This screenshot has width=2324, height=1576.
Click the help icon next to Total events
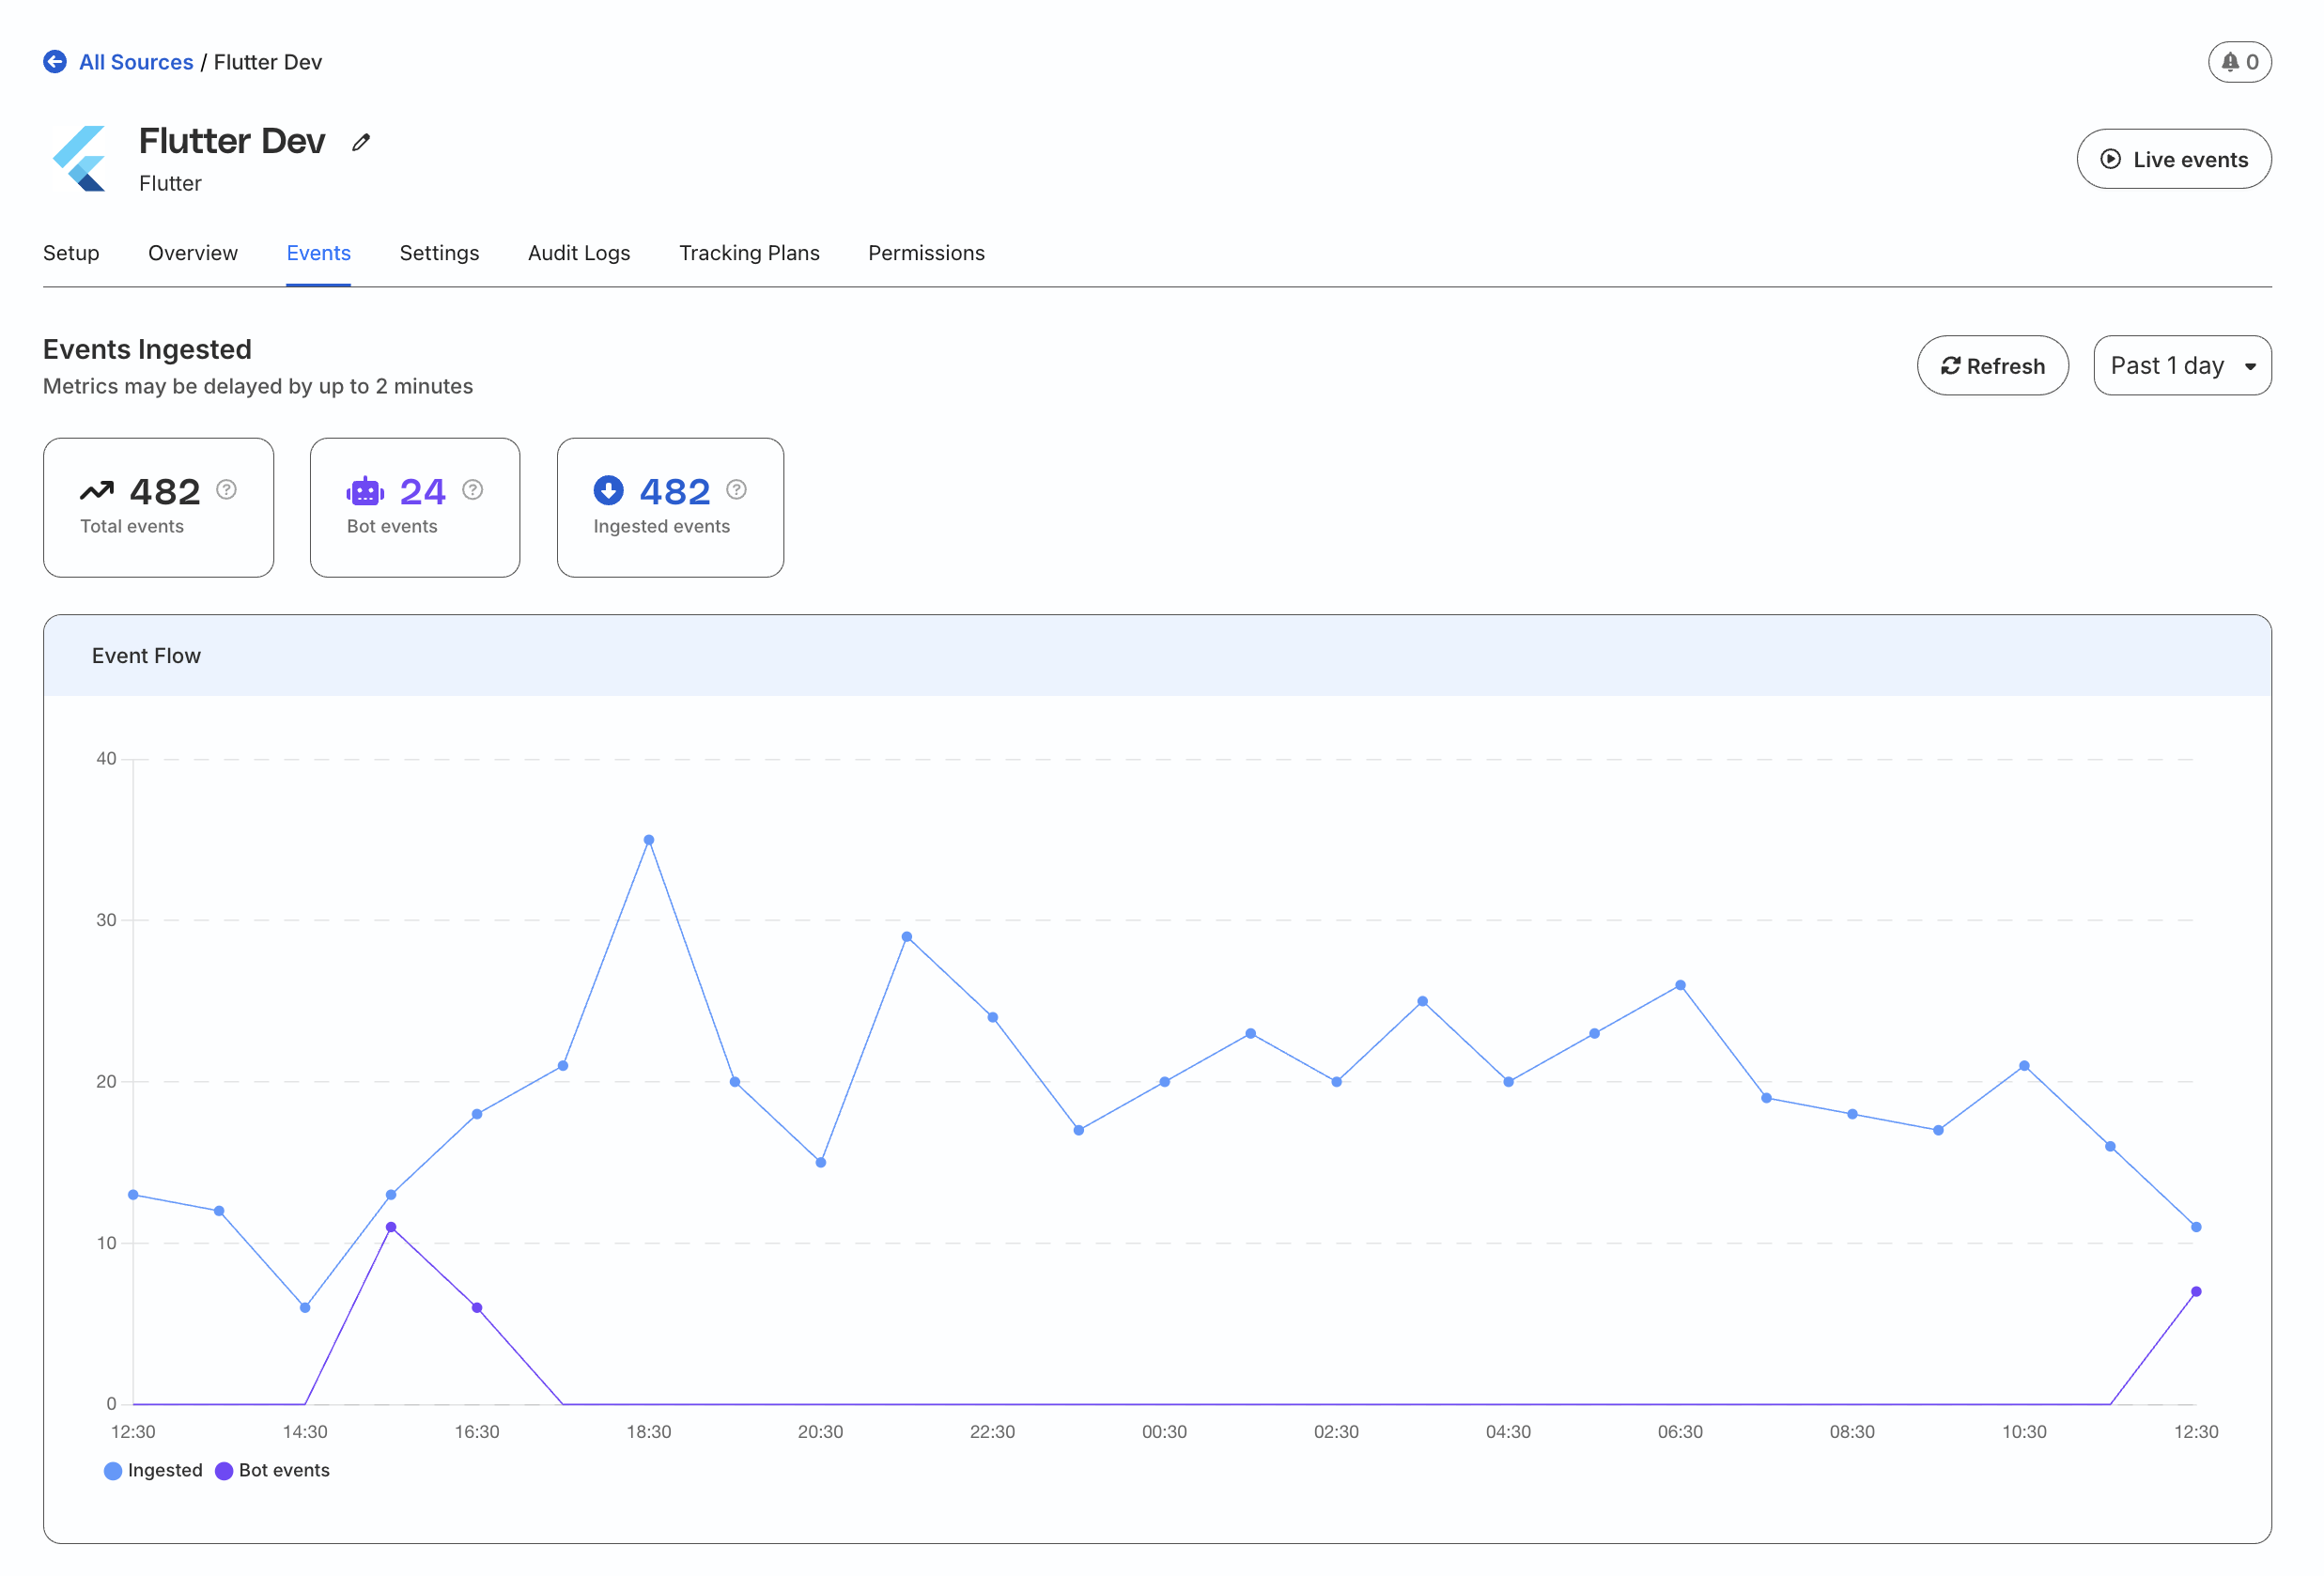coord(227,489)
